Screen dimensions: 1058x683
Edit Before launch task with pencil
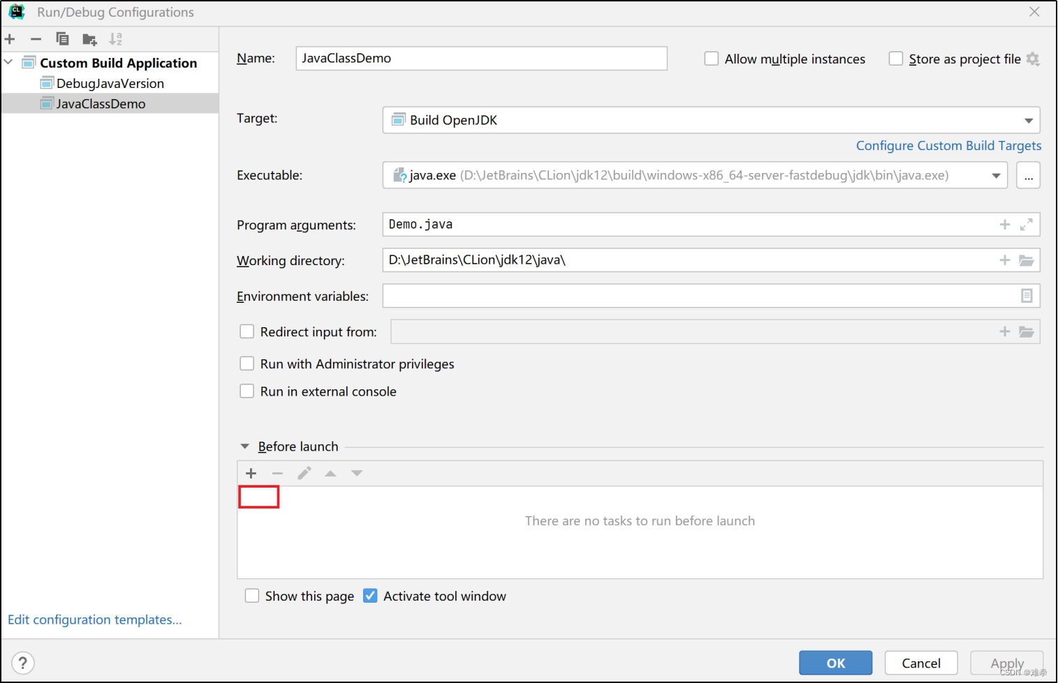coord(304,473)
